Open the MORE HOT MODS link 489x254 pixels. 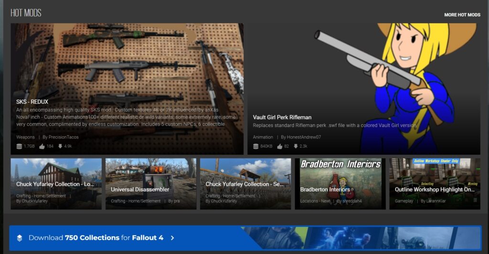(462, 15)
